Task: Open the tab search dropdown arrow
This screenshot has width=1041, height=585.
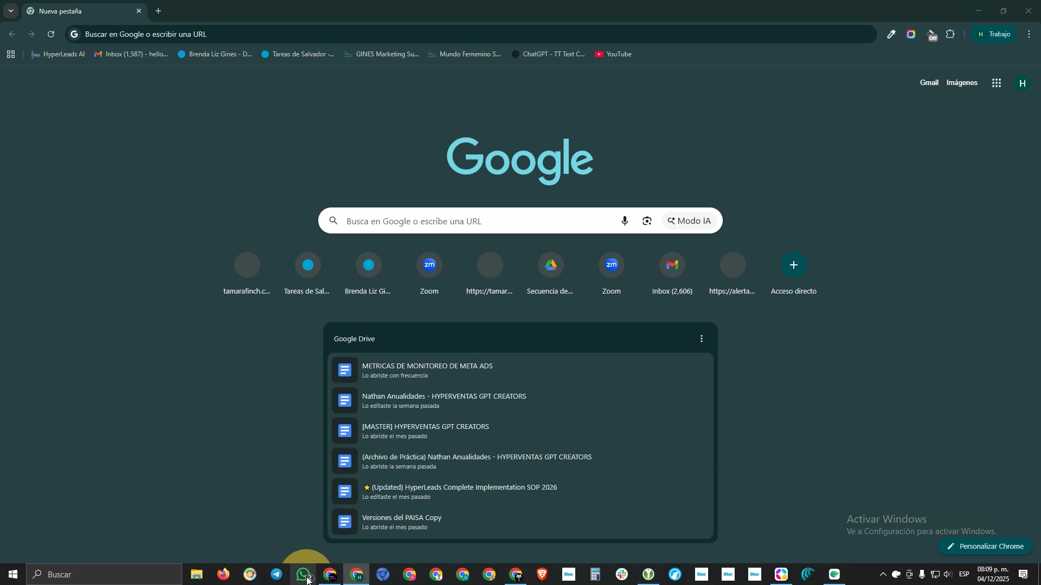Action: pos(11,11)
